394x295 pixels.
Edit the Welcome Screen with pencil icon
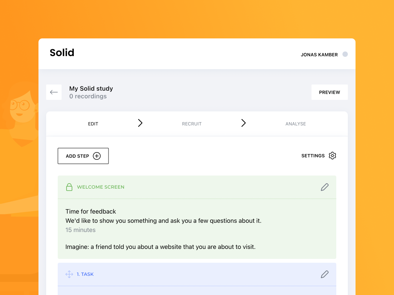(x=325, y=187)
